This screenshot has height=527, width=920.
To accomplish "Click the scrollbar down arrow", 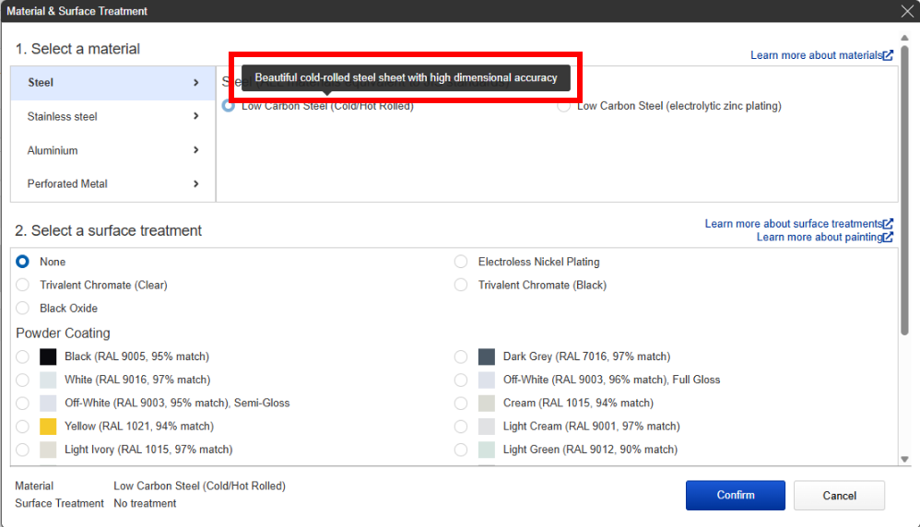I will point(904,460).
